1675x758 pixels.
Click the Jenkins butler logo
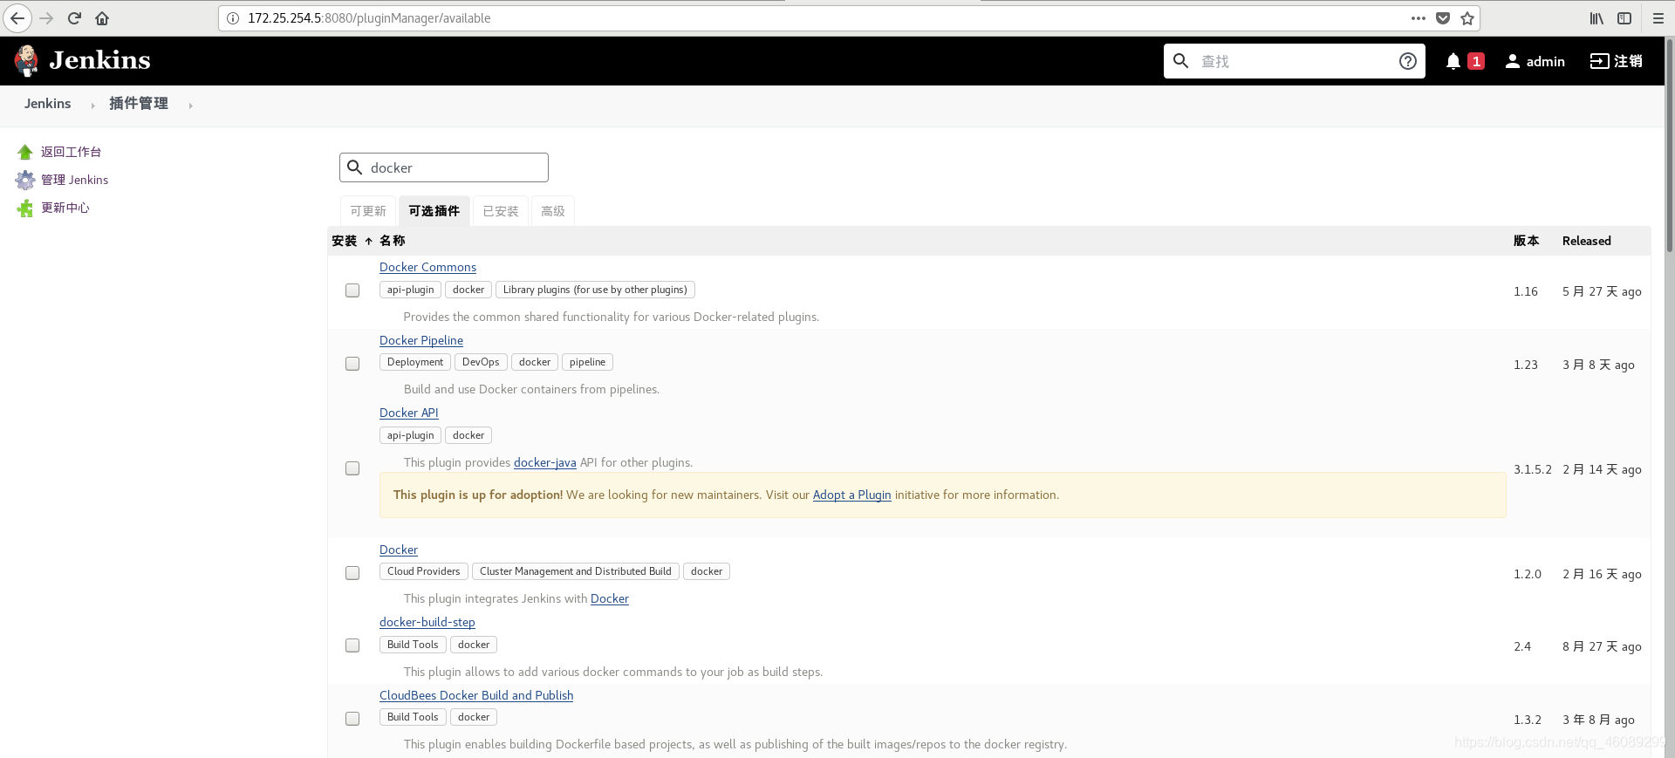(x=26, y=60)
